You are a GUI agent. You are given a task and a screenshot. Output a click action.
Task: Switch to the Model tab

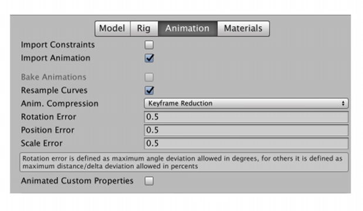tap(113, 29)
